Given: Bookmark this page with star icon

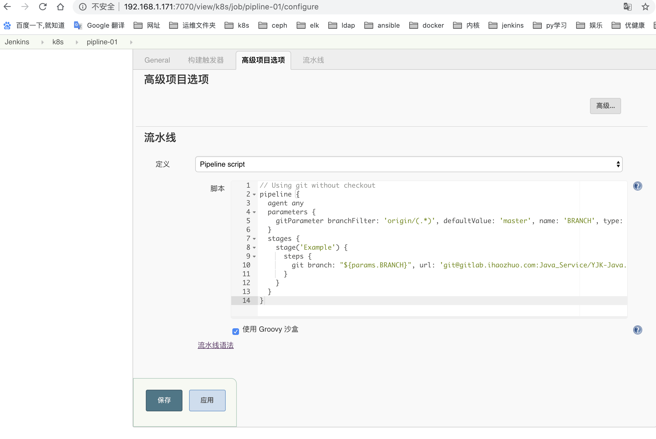Looking at the screenshot, I should pos(645,7).
